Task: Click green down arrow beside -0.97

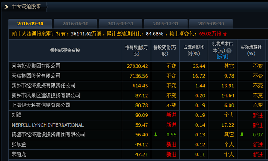Action: coord(242,135)
